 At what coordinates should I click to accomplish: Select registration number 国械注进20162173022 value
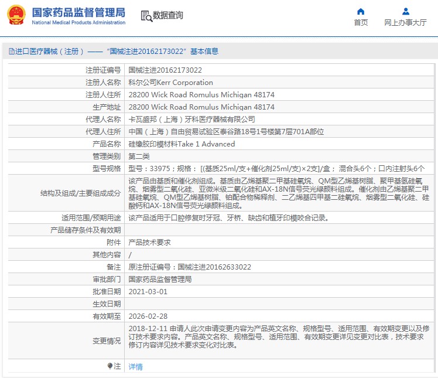point(165,70)
